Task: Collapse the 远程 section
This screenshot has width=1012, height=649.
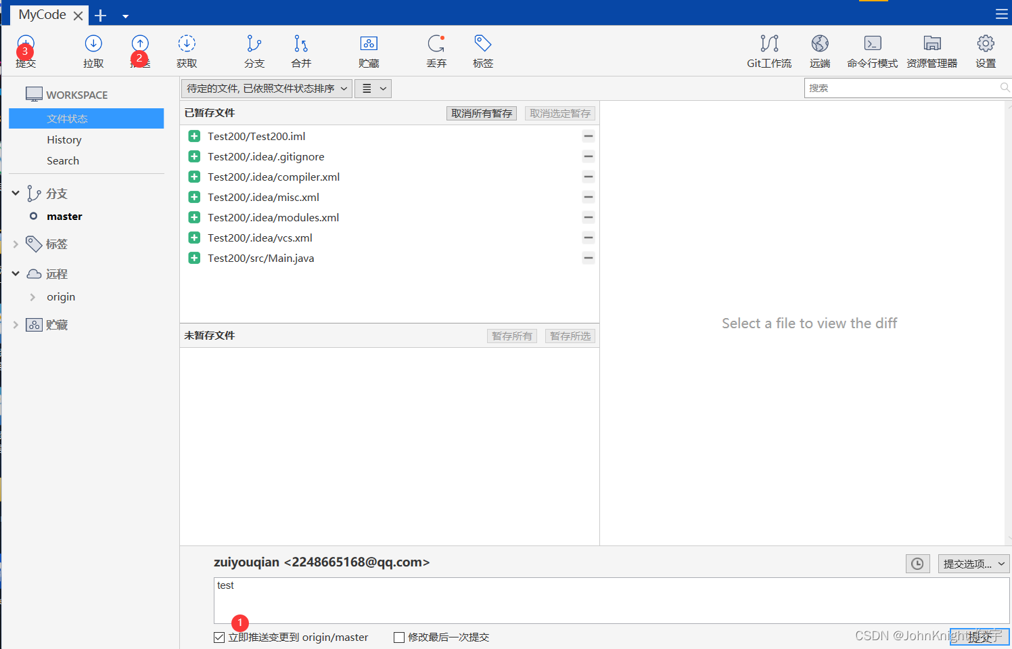Action: click(x=16, y=274)
